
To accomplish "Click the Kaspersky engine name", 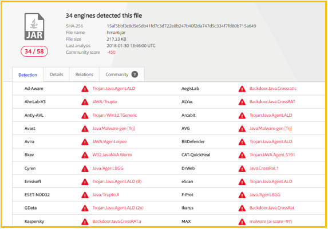I will pos(34,222).
